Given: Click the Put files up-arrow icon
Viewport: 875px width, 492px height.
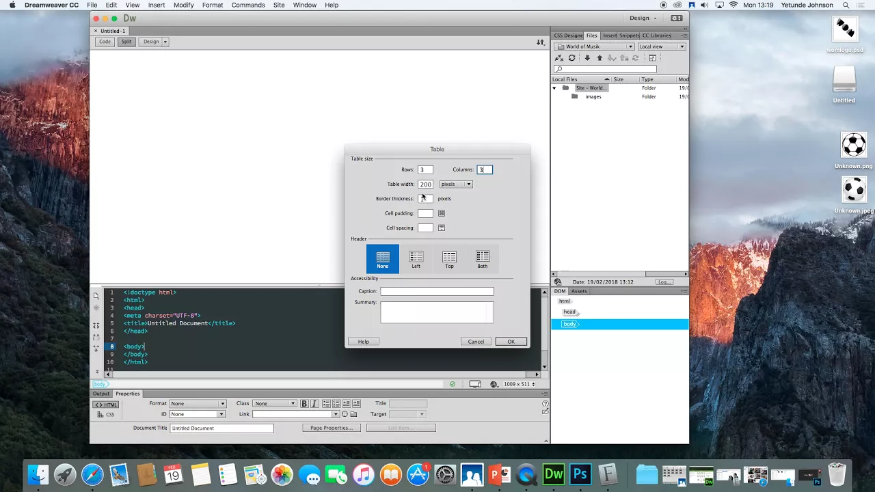Looking at the screenshot, I should click(600, 58).
